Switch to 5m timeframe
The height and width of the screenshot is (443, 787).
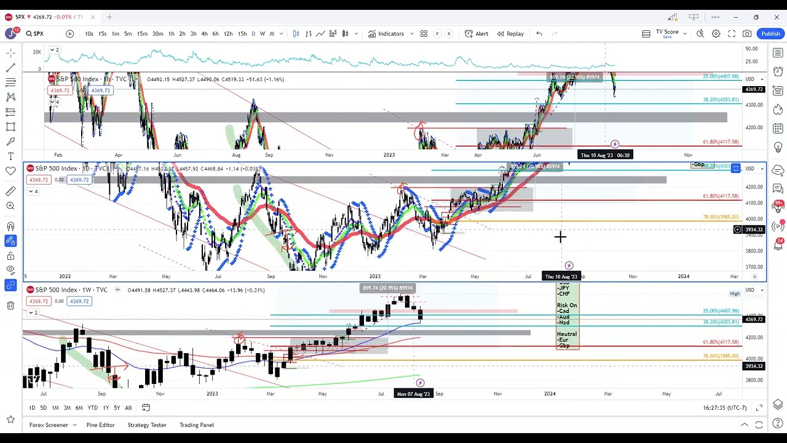click(x=128, y=34)
